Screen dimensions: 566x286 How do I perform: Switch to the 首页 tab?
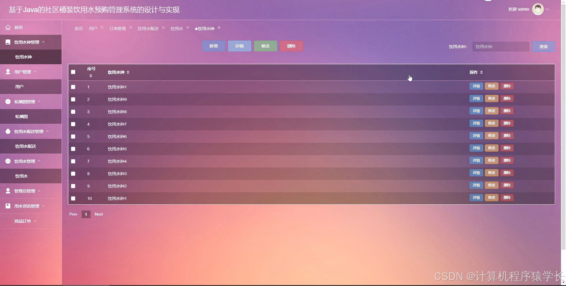pos(79,29)
